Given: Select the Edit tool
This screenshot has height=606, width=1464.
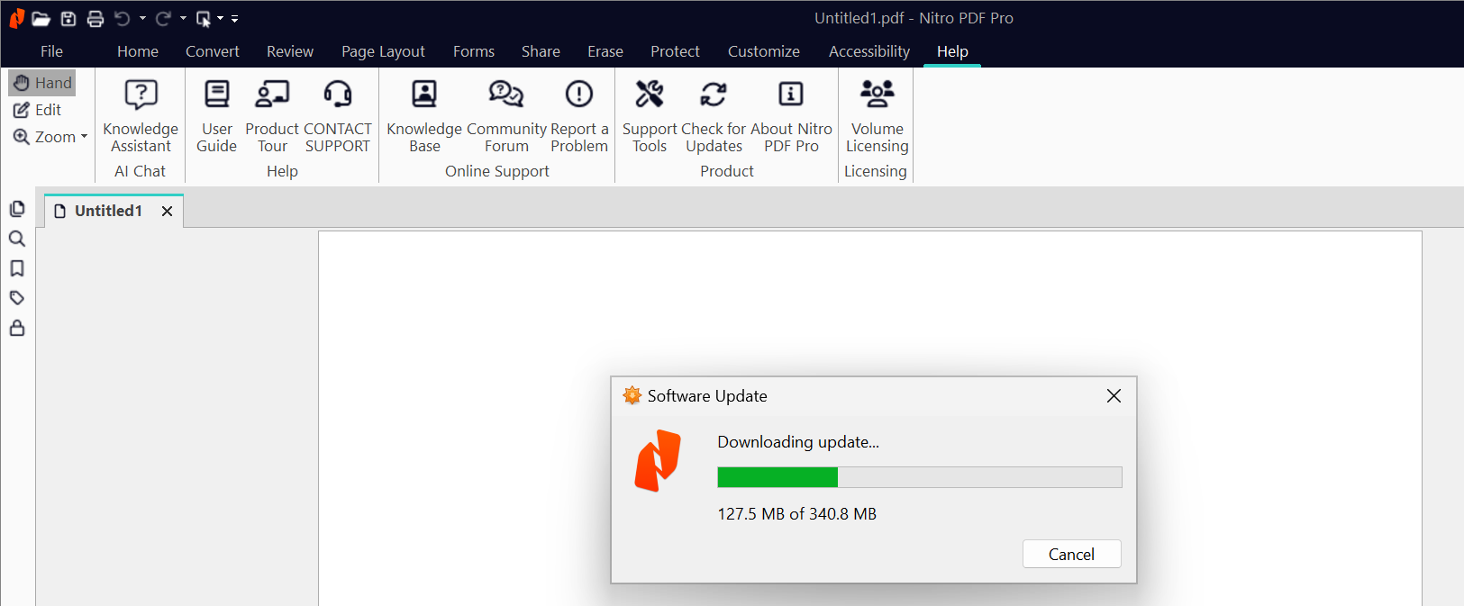Looking at the screenshot, I should pyautogui.click(x=38, y=110).
